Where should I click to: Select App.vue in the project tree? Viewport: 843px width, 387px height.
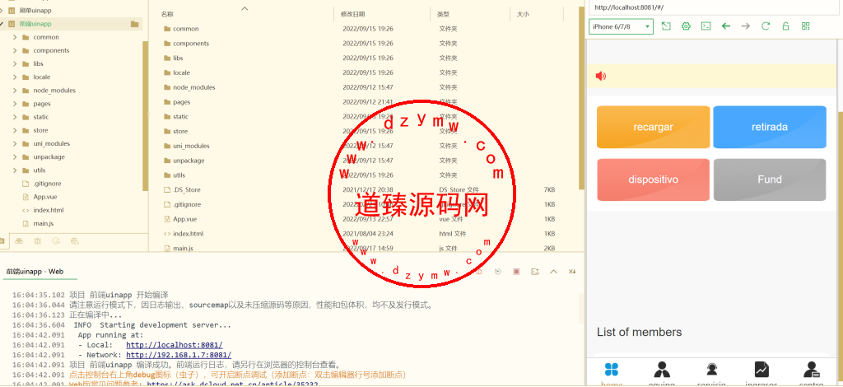point(45,197)
